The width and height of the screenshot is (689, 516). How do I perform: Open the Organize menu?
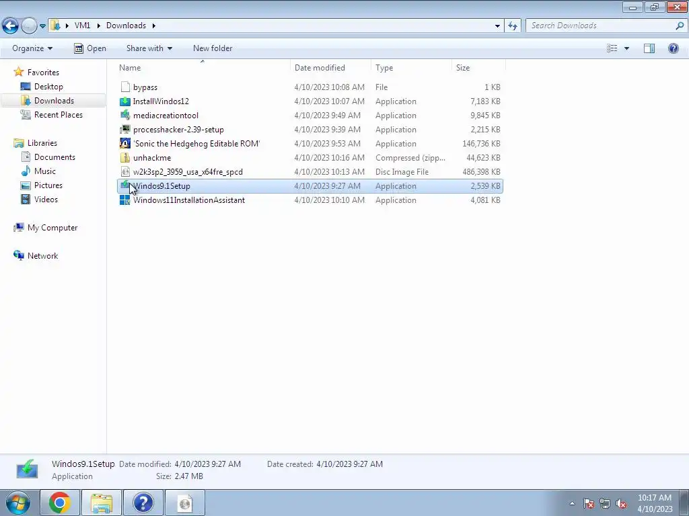click(32, 48)
